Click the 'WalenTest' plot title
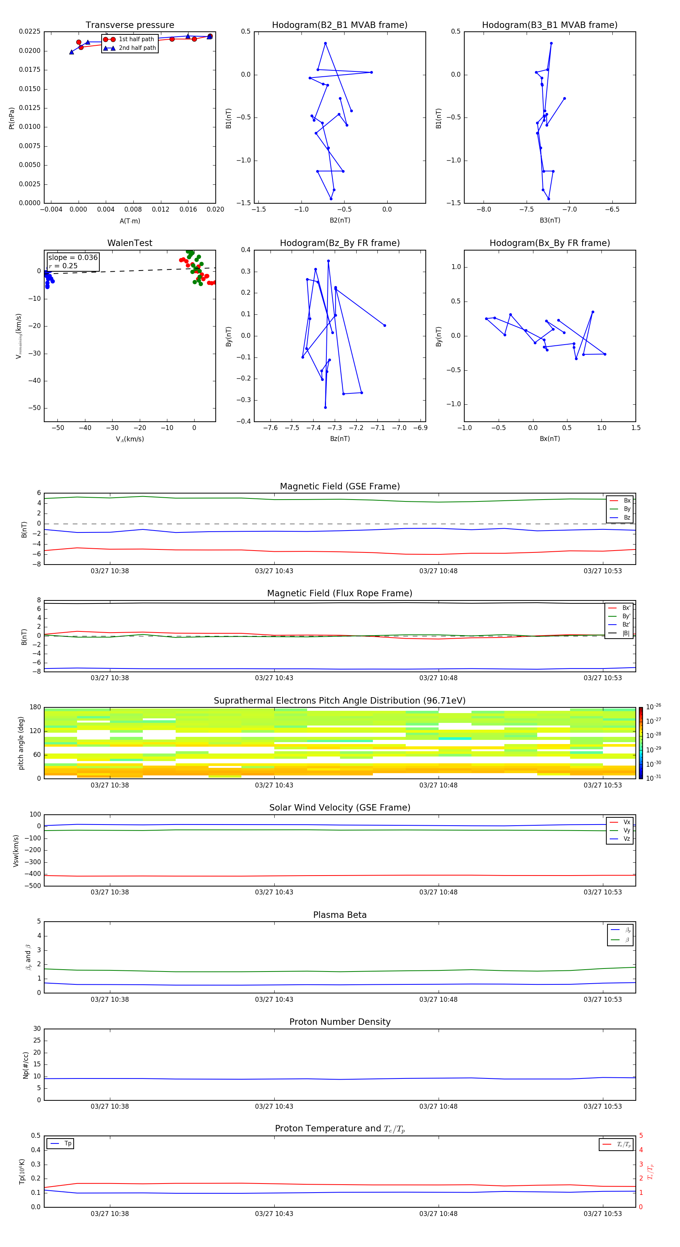680x1247 pixels. click(x=130, y=243)
